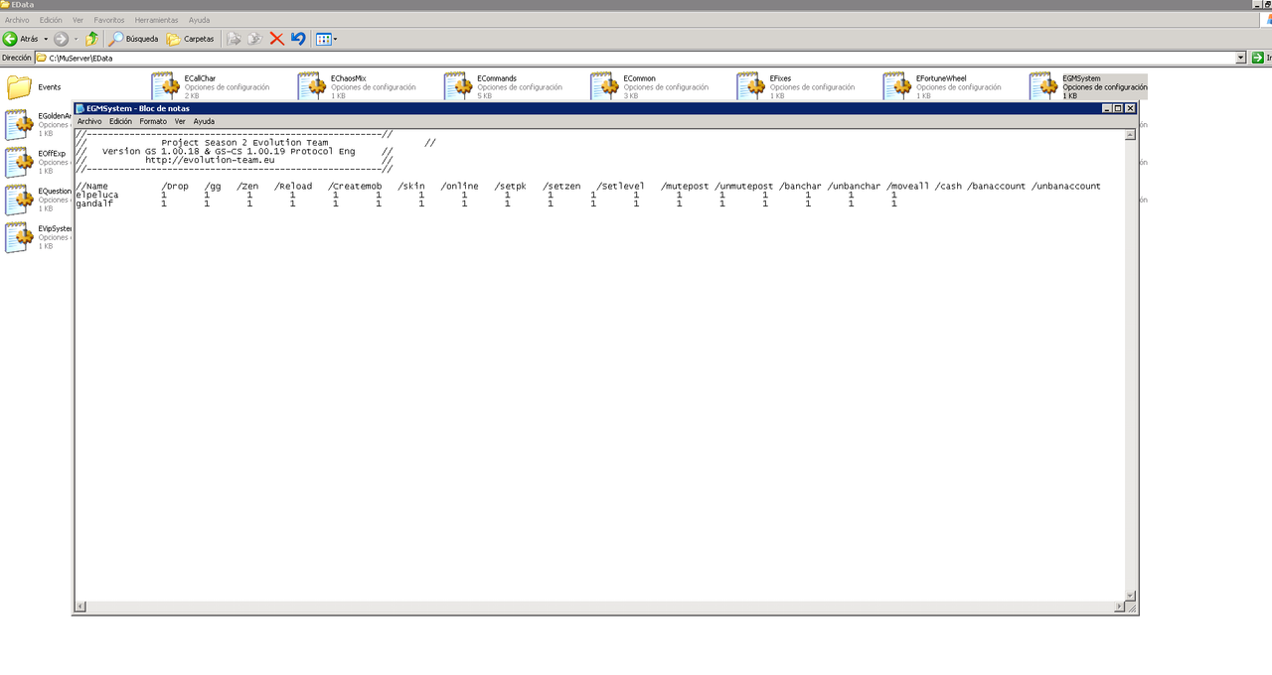
Task: Click 'Project Season 2 Evolution Team' text
Action: (x=244, y=143)
